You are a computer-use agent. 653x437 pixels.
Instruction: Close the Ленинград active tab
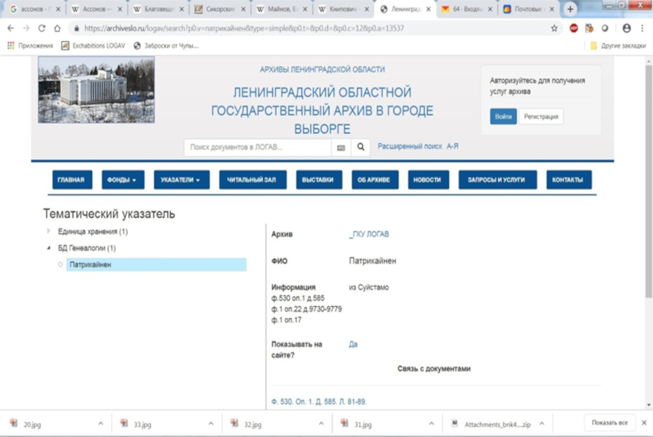click(x=428, y=9)
